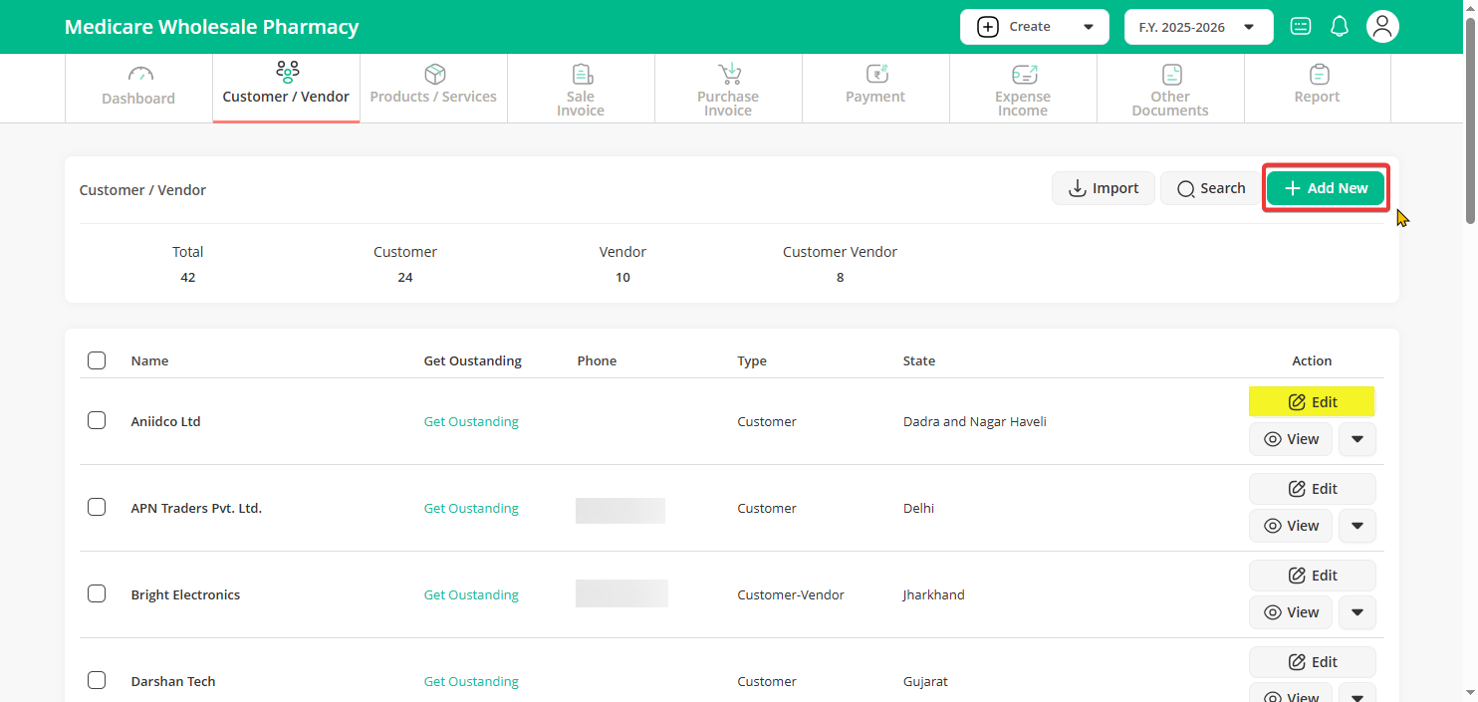This screenshot has height=702, width=1478.
Task: Check the Bright Electronics row checkbox
Action: pos(97,593)
